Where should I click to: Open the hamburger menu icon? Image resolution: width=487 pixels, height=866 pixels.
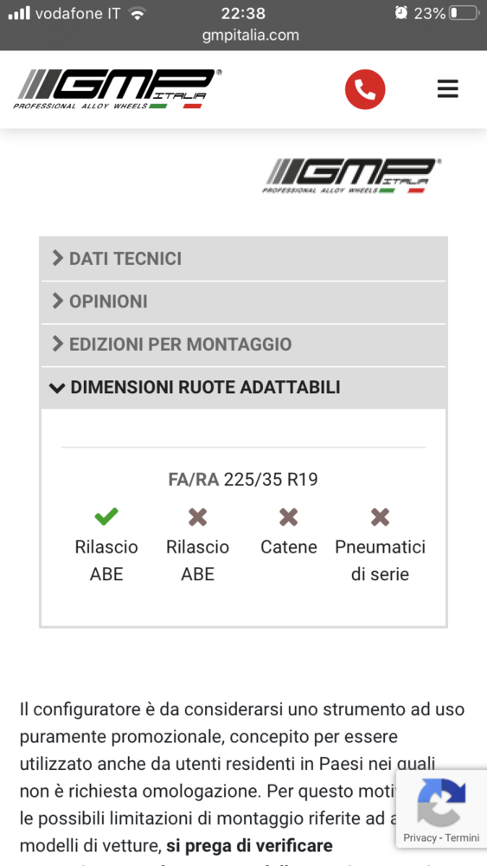tap(448, 89)
